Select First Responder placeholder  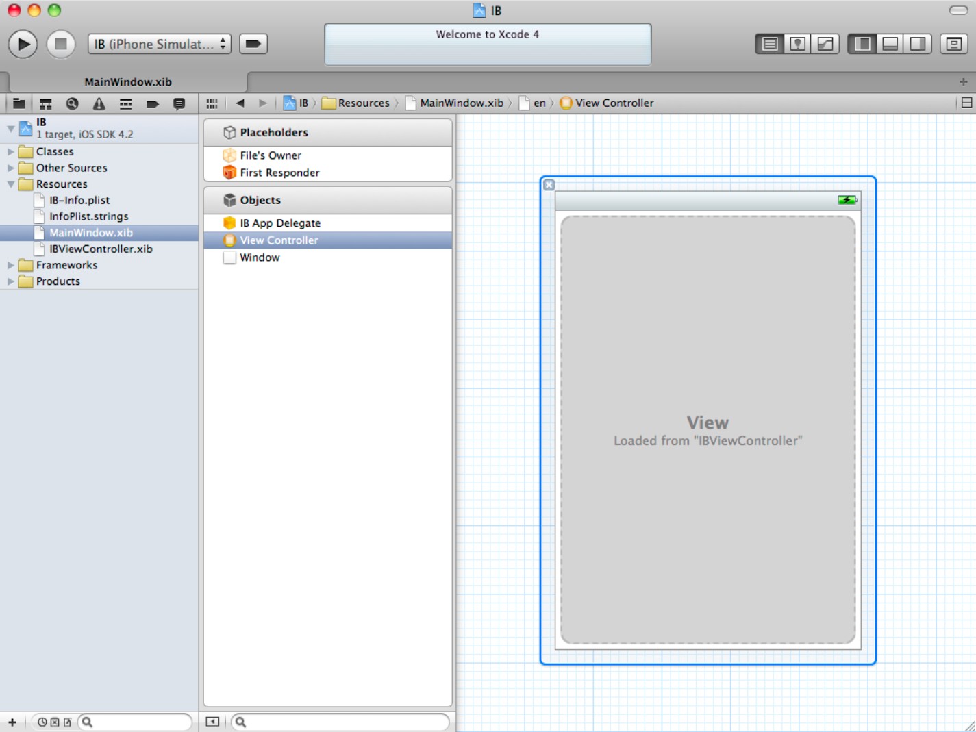328,173
